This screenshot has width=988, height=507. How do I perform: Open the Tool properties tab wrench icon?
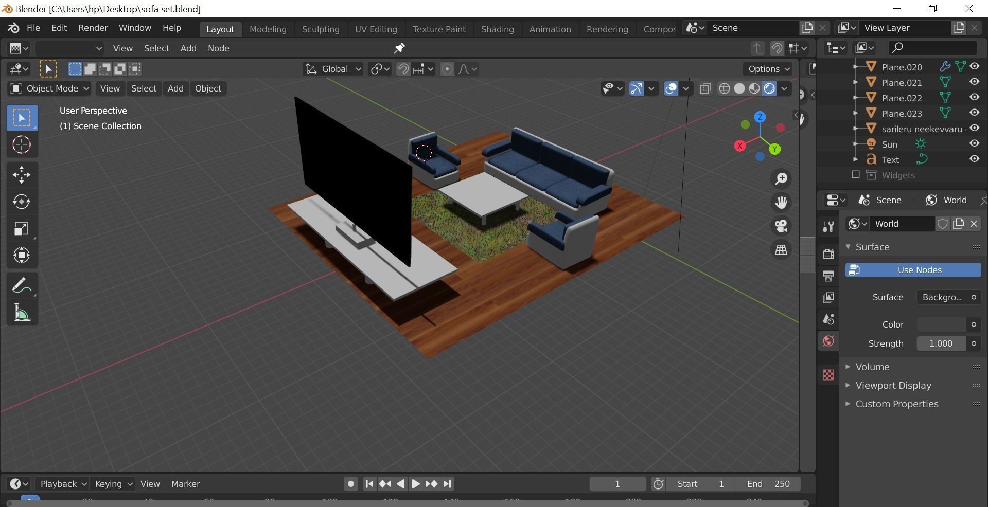coord(828,227)
